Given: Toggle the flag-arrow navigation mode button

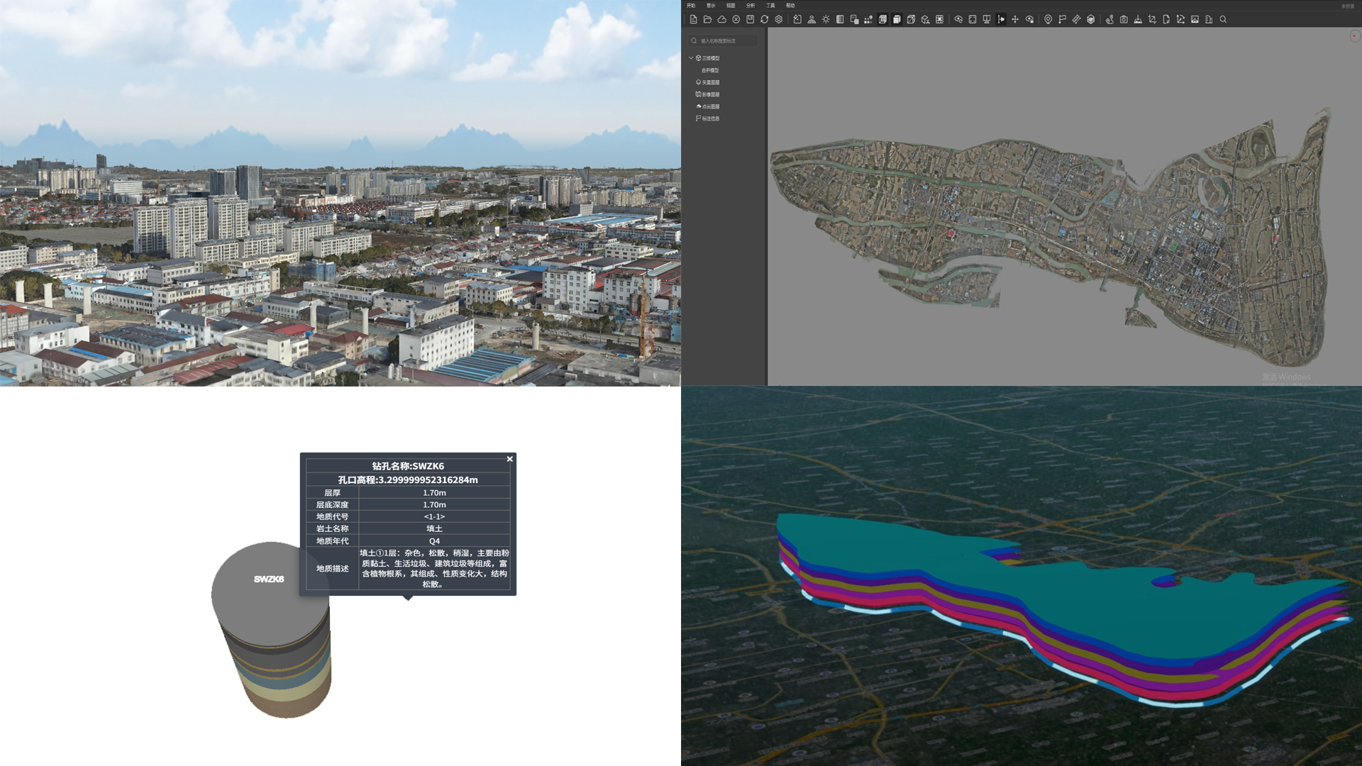Looking at the screenshot, I should click(x=1001, y=19).
